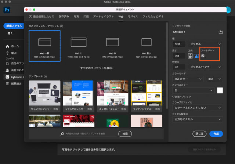Click the presets list vertical scrollbar

[167, 65]
